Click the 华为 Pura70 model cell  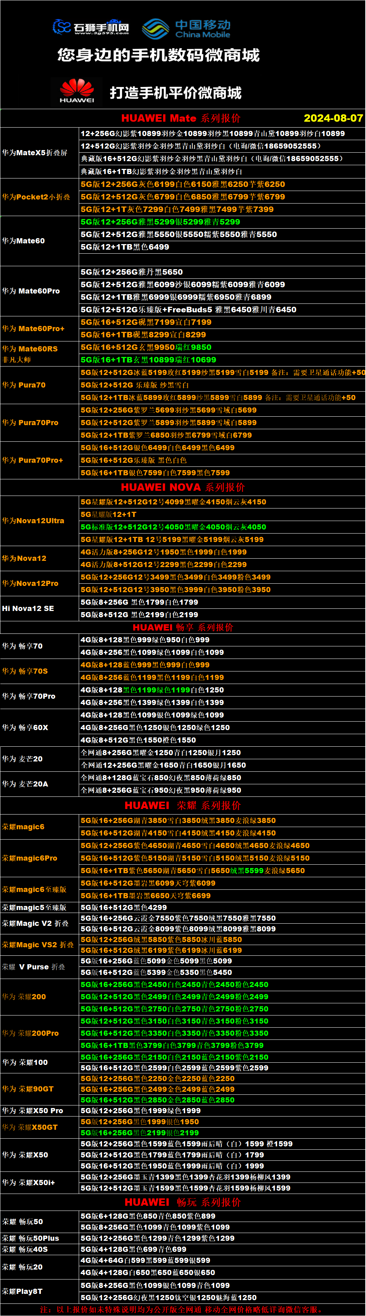click(40, 385)
